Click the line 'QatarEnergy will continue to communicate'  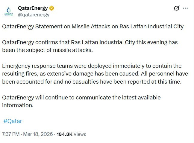pyautogui.click(x=81, y=97)
